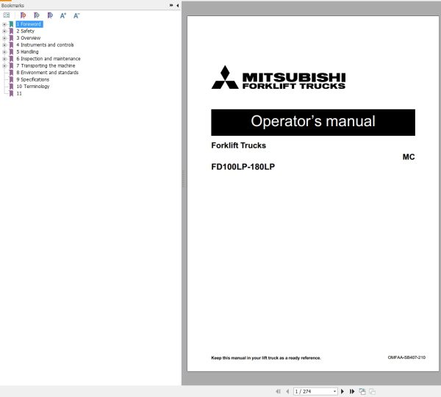Screen dimensions: 441x397
Task: Jump to the last page
Action: (352, 391)
